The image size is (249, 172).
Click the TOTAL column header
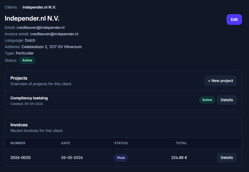pyautogui.click(x=181, y=143)
